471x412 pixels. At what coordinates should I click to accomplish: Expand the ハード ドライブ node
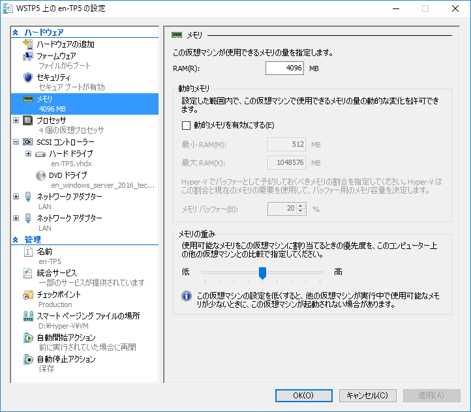pyautogui.click(x=28, y=154)
